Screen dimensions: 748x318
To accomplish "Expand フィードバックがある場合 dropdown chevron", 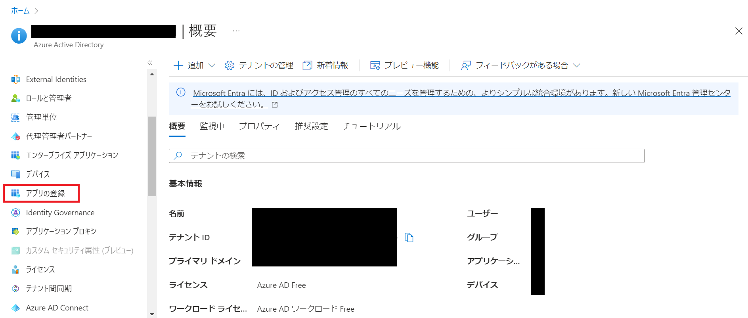I will click(577, 65).
